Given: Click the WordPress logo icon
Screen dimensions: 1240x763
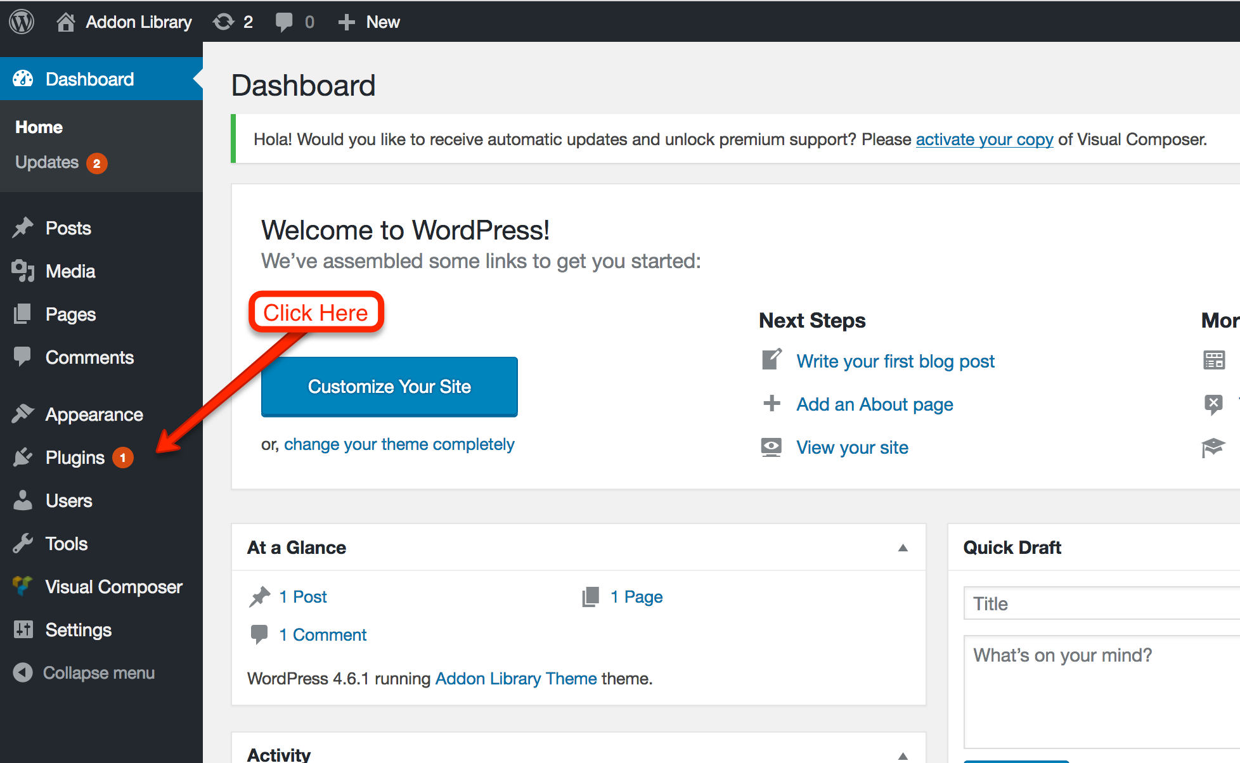Looking at the screenshot, I should [22, 22].
